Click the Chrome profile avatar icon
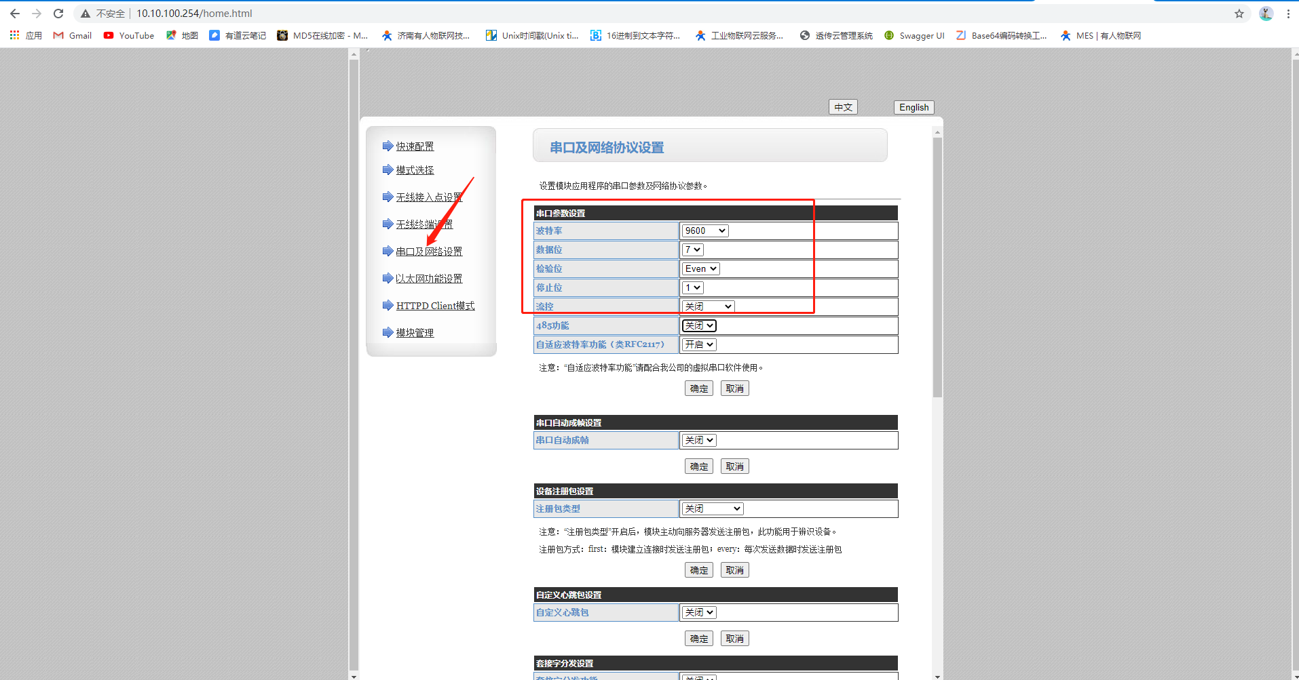 pos(1266,14)
